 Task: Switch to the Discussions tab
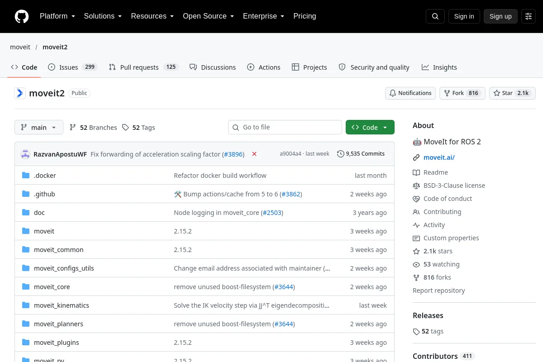pos(213,67)
